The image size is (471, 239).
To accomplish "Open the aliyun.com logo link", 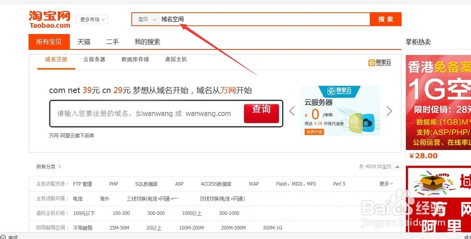I will 380,63.
